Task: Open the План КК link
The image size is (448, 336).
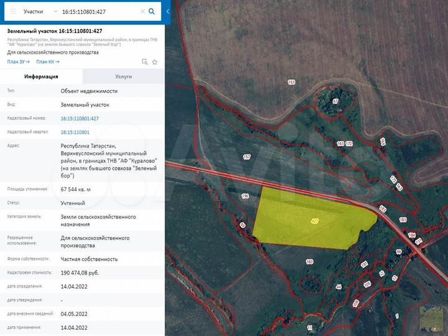Action: coord(47,62)
